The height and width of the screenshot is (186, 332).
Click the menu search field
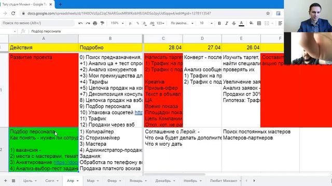pos(37,23)
